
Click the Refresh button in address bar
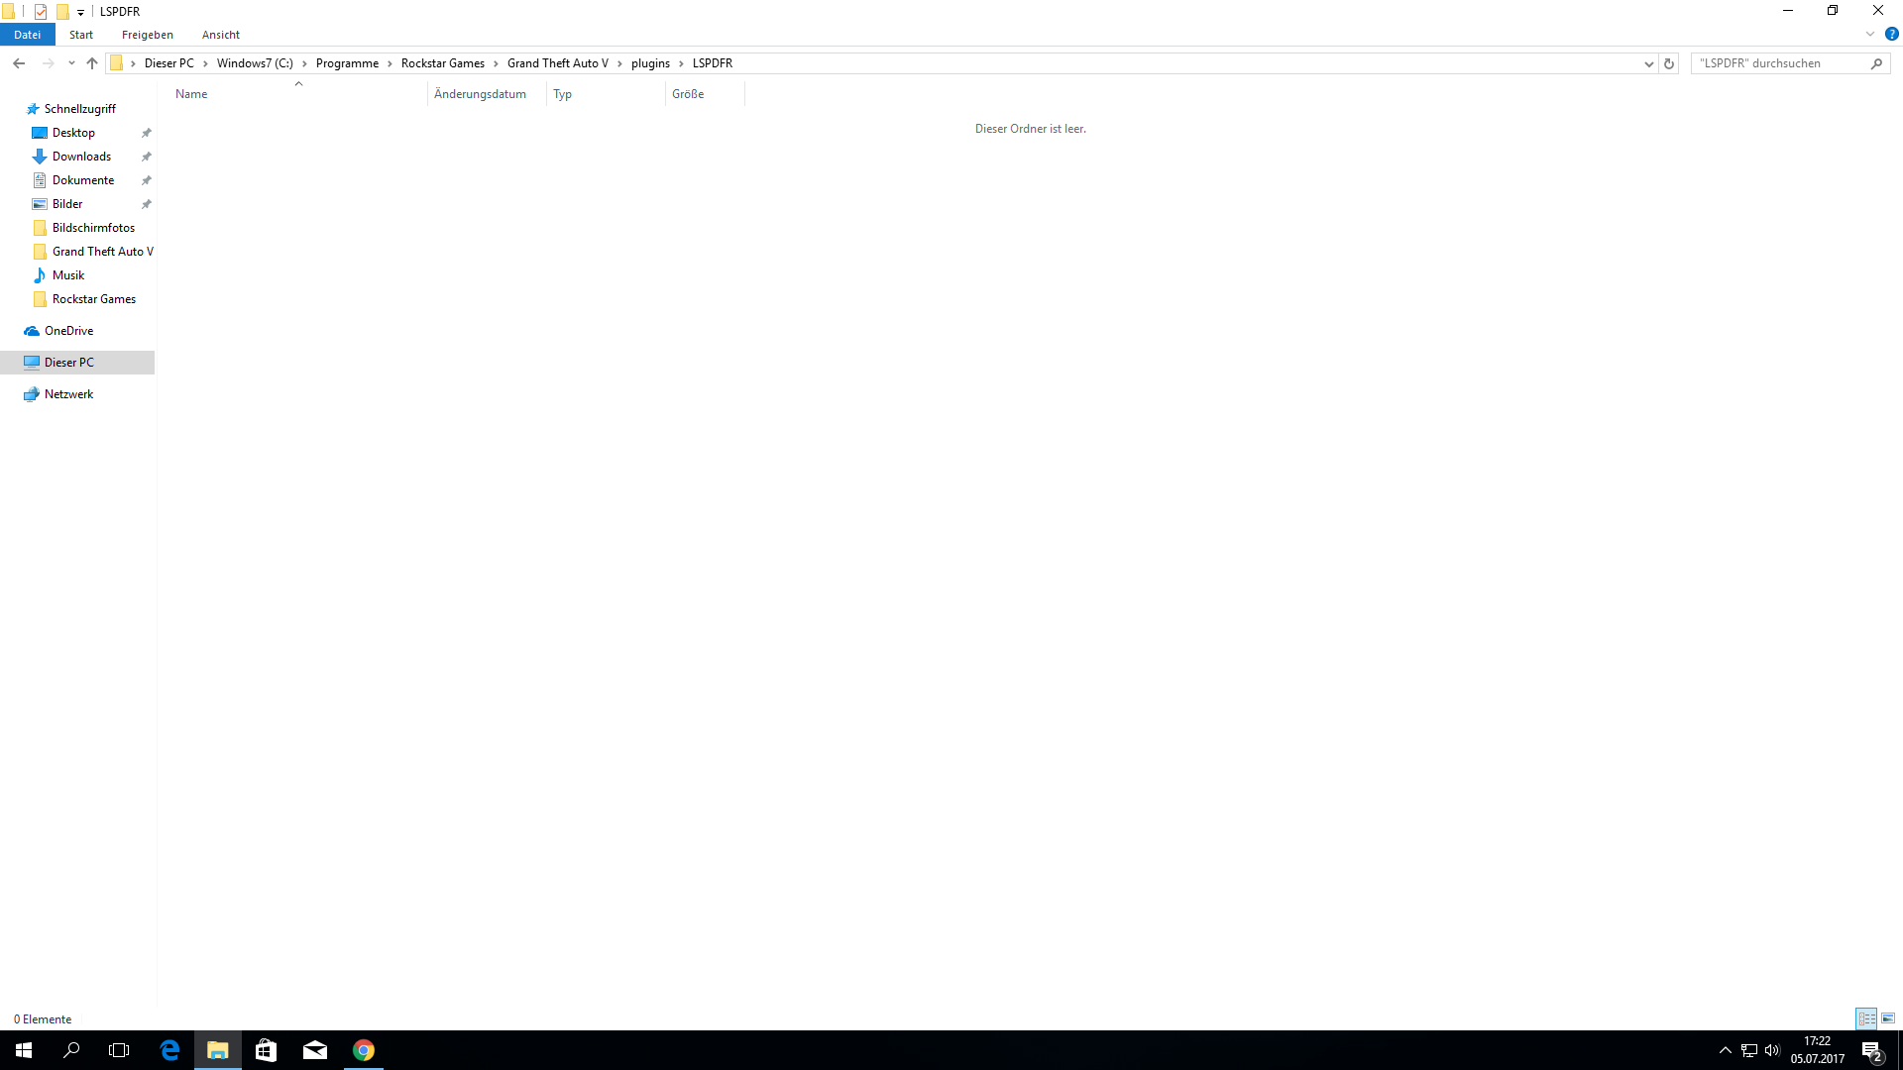point(1669,63)
